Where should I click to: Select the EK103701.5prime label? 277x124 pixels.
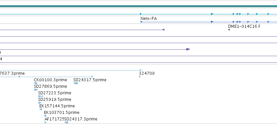tap(62, 113)
